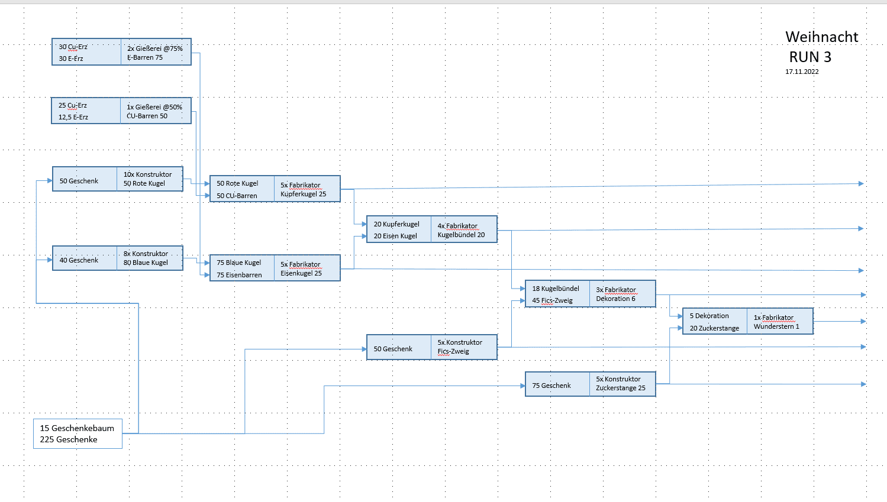Click 'Kugelbündel 20' output text

click(x=462, y=235)
